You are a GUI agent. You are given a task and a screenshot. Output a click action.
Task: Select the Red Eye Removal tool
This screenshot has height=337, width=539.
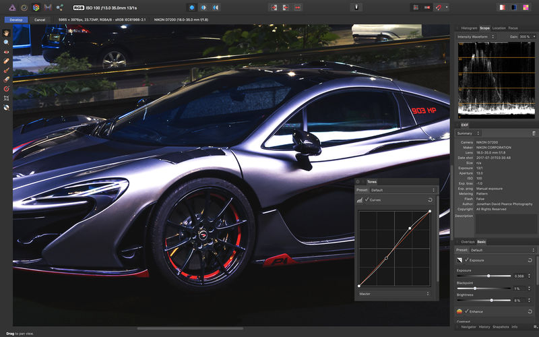[6, 51]
